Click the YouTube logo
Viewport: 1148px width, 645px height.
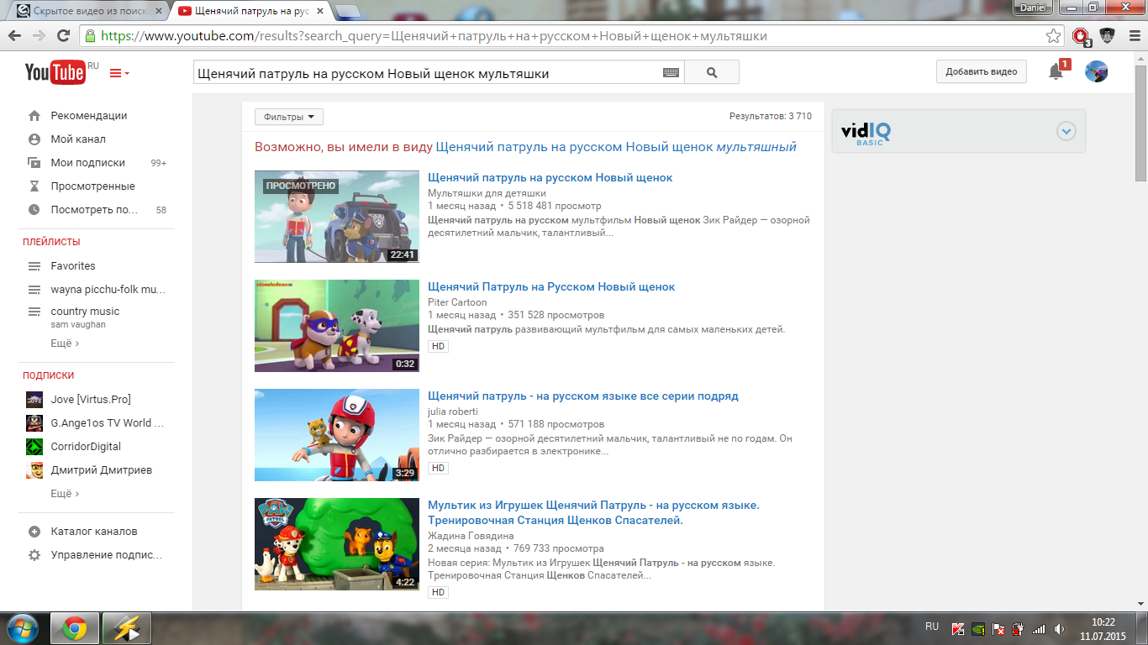(55, 73)
